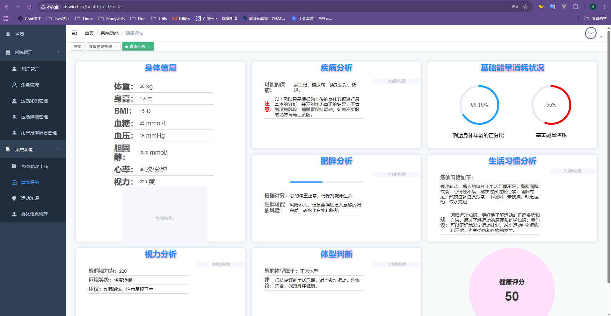Click the Google Translate extension icon
Viewport: 611px width, 316px height.
pos(553,6)
